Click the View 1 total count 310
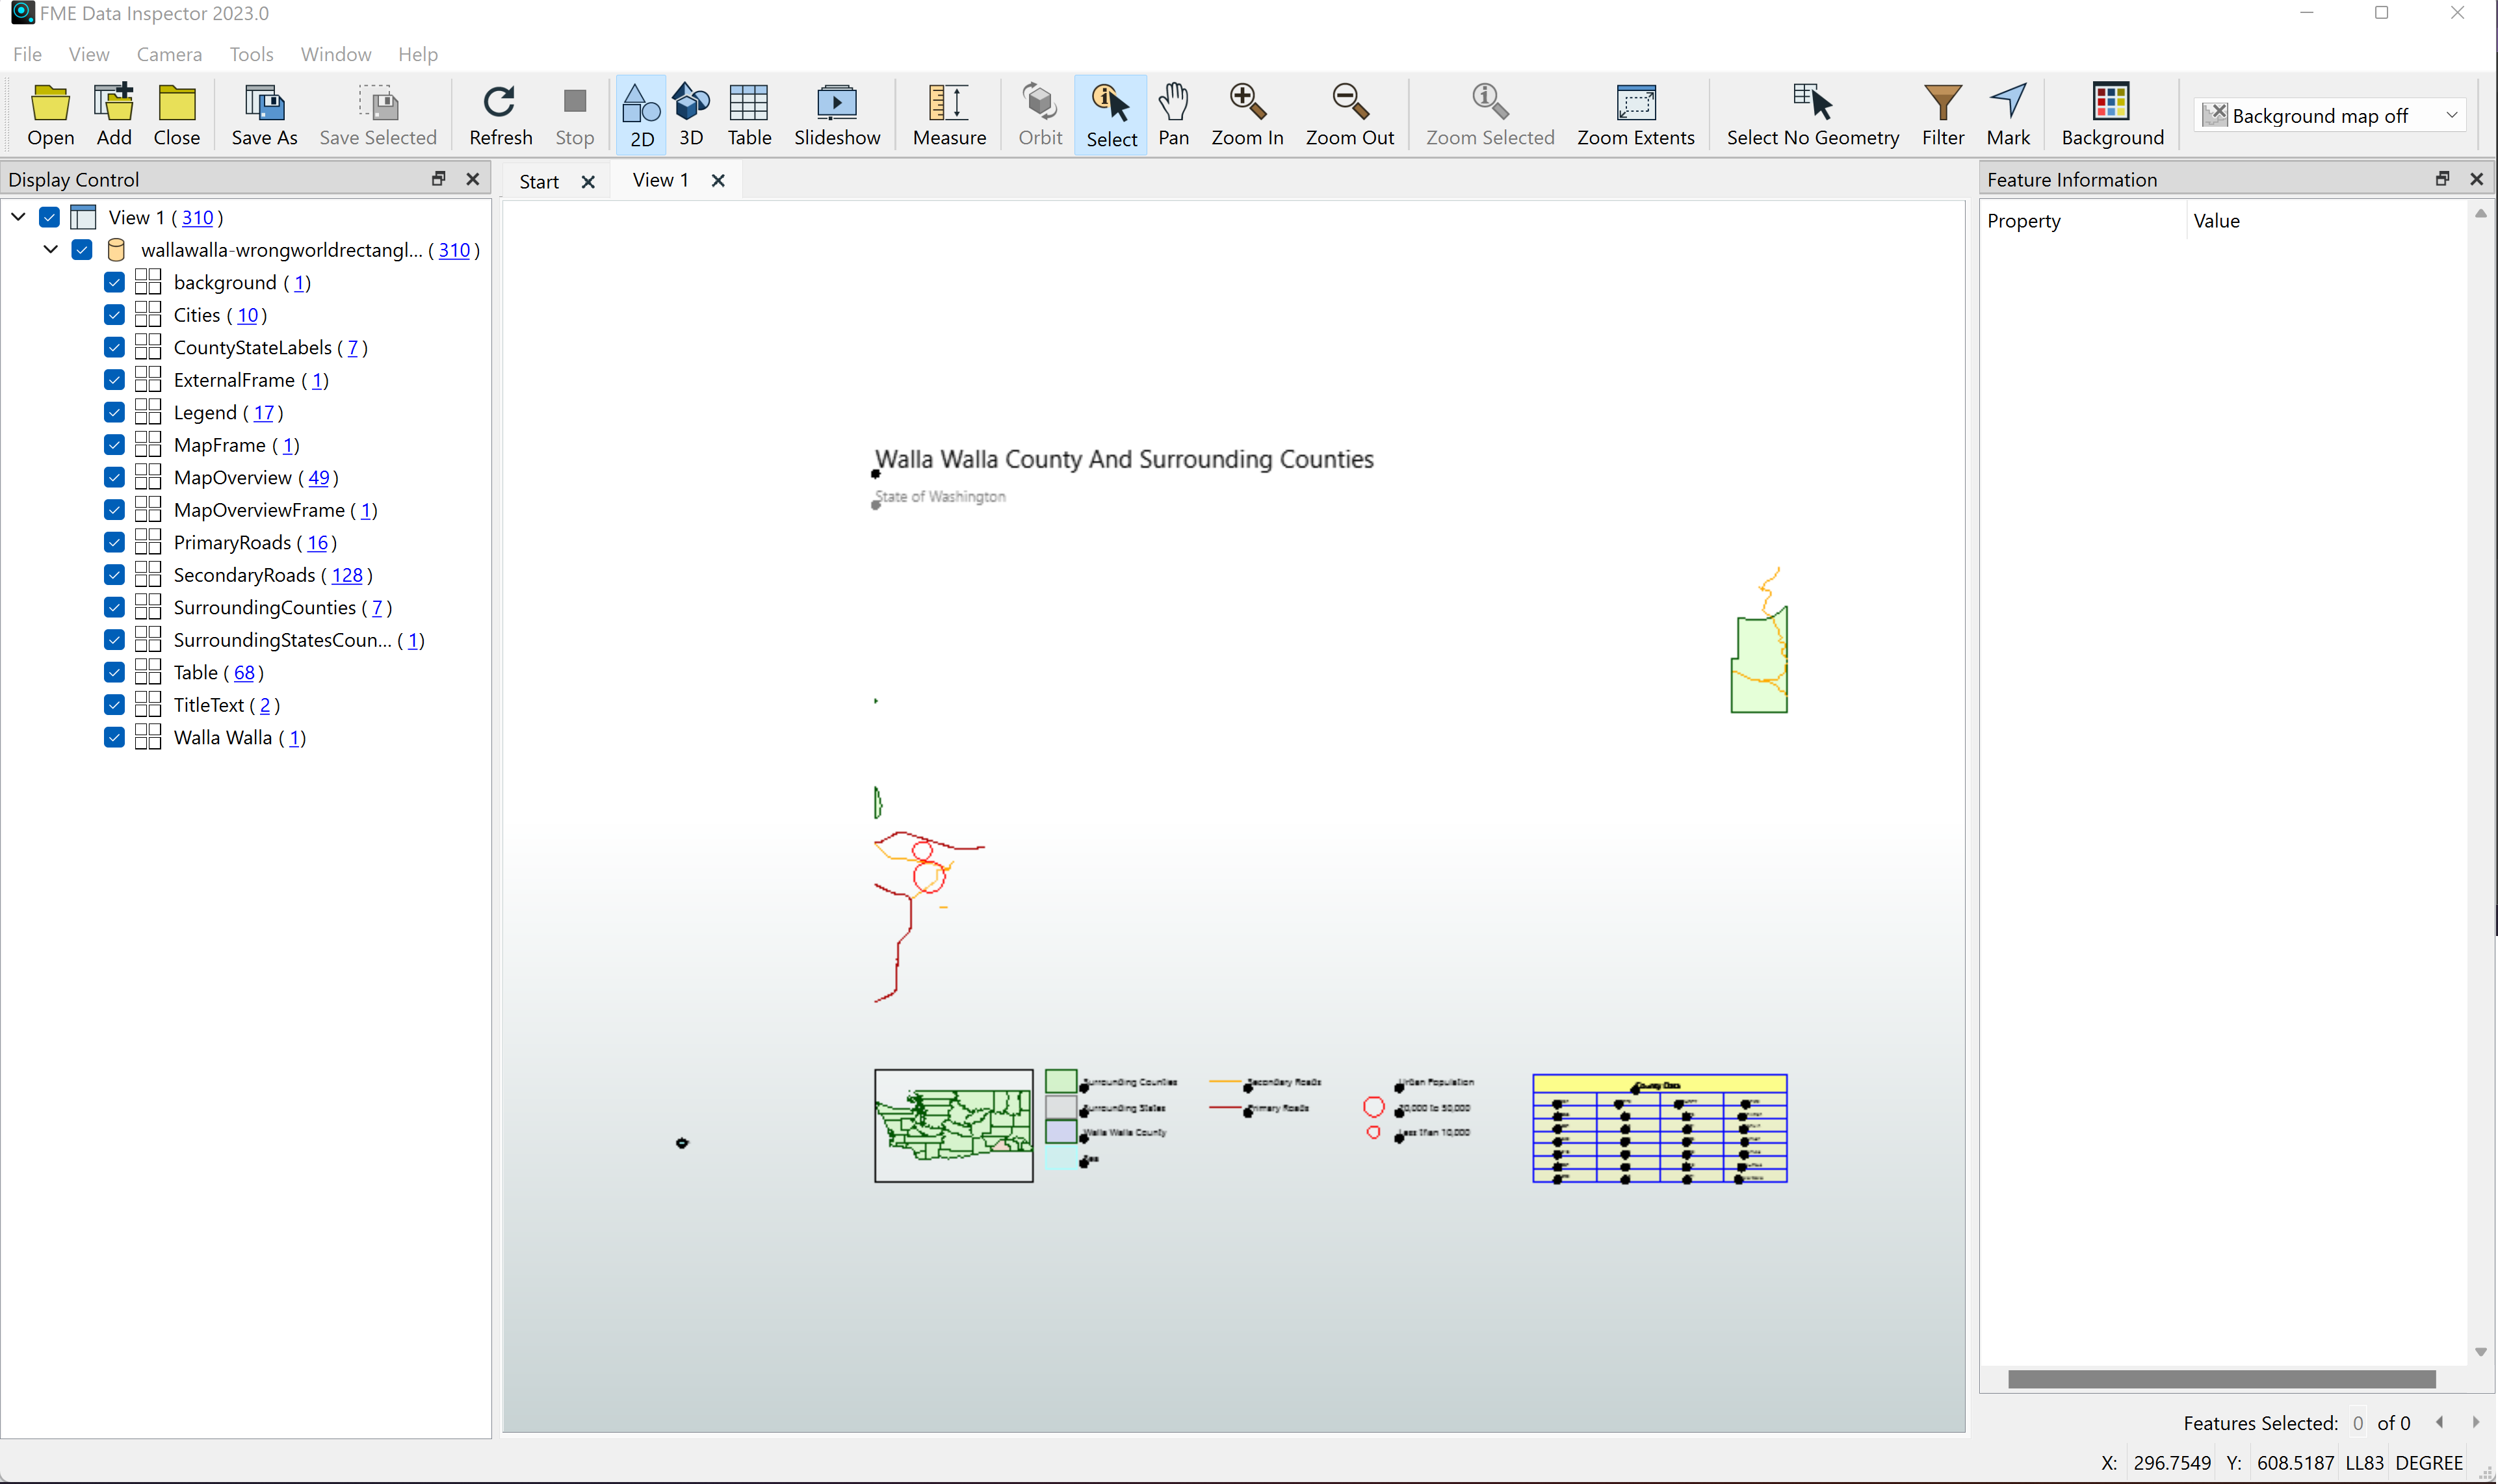 197,217
